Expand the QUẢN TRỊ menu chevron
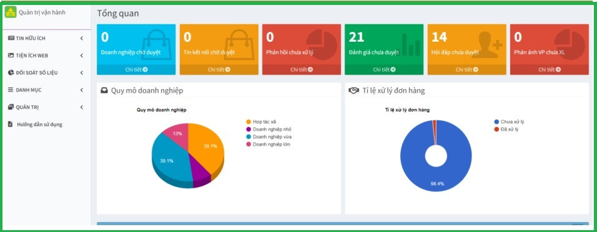 click(x=81, y=107)
